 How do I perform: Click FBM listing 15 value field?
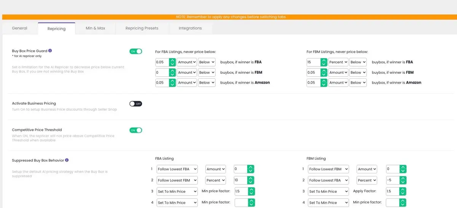(314, 62)
